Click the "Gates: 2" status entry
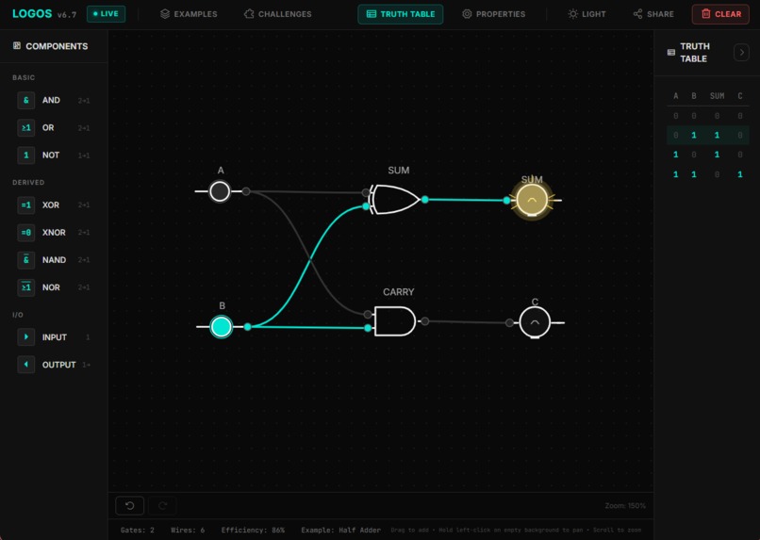The width and height of the screenshot is (760, 540). coord(137,531)
